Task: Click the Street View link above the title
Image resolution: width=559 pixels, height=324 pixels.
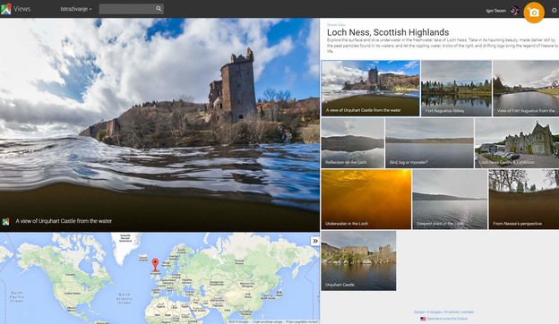Action: (336, 25)
